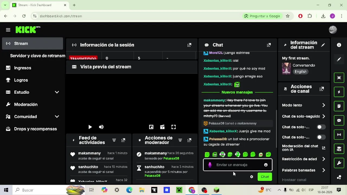Image resolution: width=347 pixels, height=195 pixels.
Task: Click the broadcast signal icon in the right rail
Action: point(339,135)
